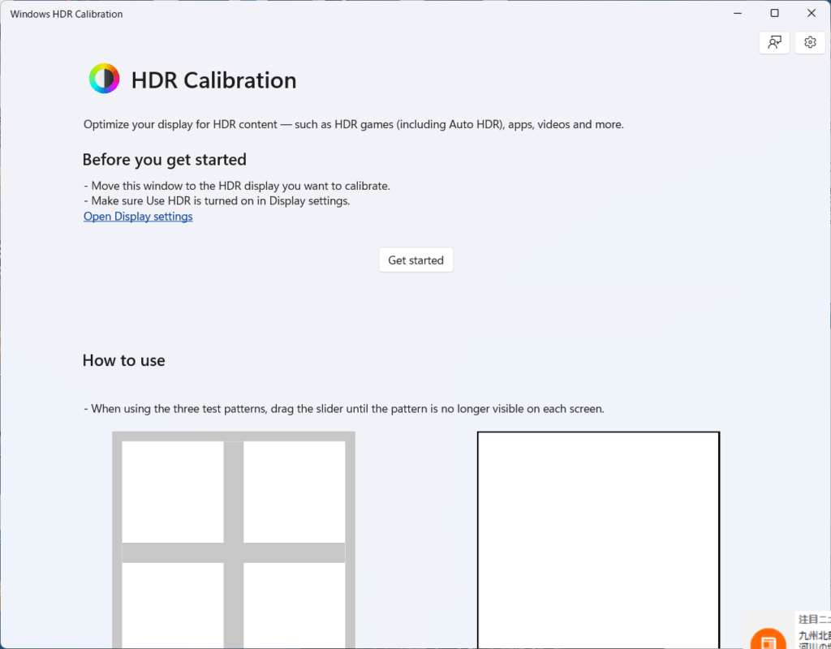Minimize the Windows HDR Calibration window
Image resolution: width=831 pixels, height=649 pixels.
coord(738,13)
